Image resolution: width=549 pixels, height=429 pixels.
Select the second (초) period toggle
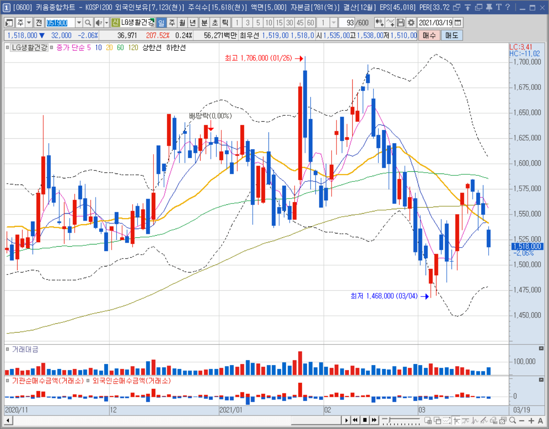pyautogui.click(x=215, y=22)
